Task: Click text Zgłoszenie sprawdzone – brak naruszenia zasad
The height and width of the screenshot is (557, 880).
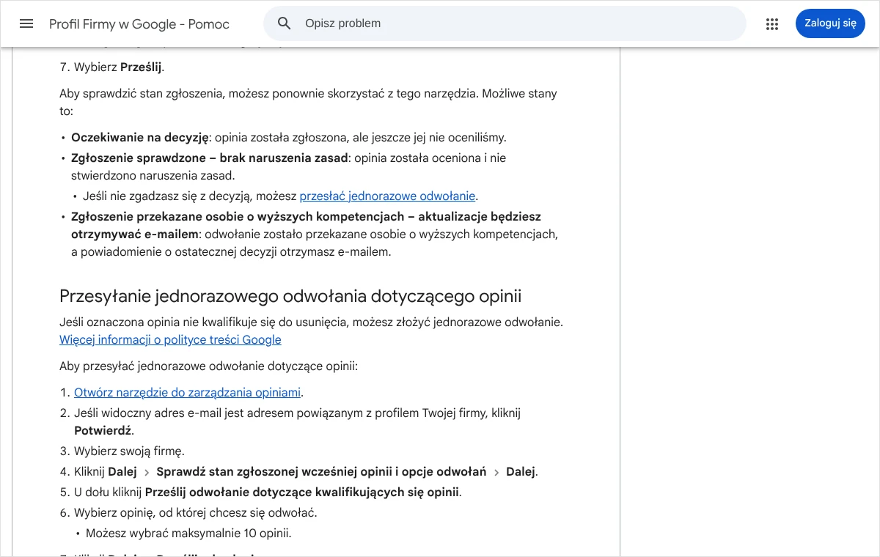Action: click(x=209, y=158)
